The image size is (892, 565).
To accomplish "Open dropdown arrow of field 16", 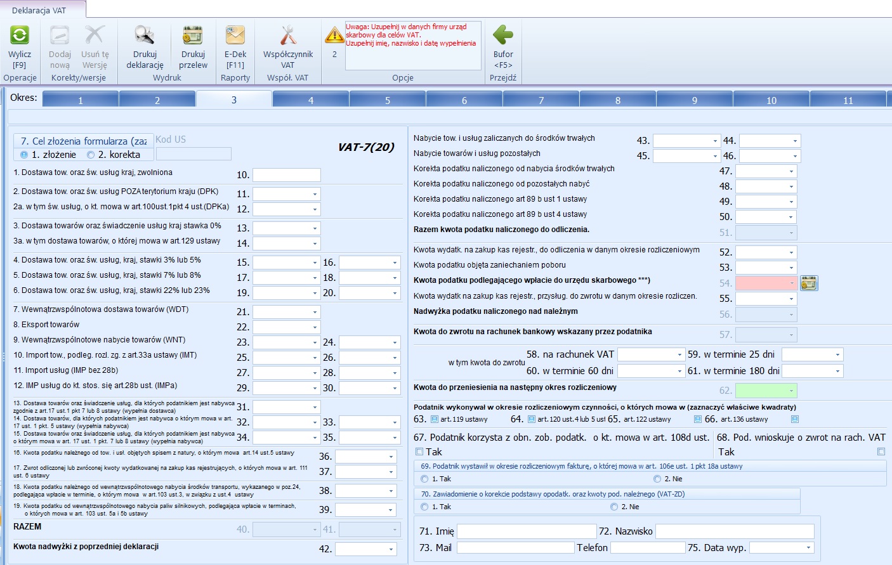I will tap(395, 263).
